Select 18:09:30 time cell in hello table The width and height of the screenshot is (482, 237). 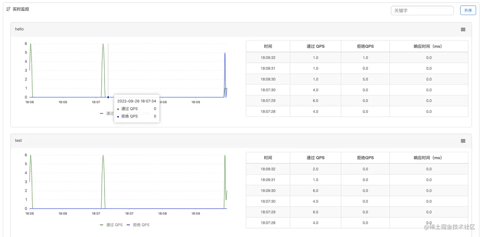pos(268,79)
